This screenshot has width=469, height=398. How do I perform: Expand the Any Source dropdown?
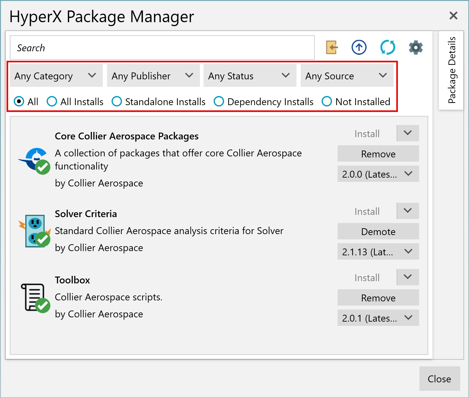(347, 75)
